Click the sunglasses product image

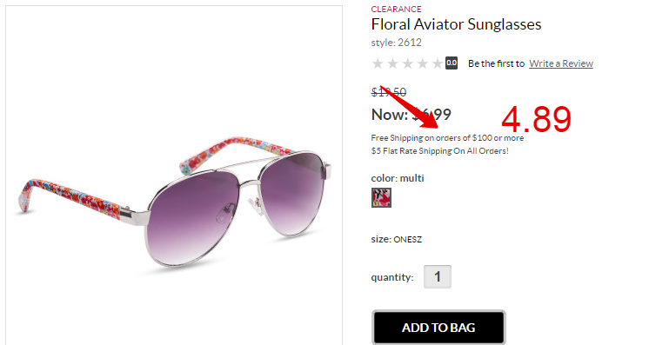(174, 202)
